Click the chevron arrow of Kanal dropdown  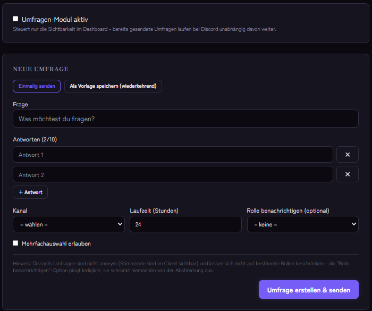point(120,224)
